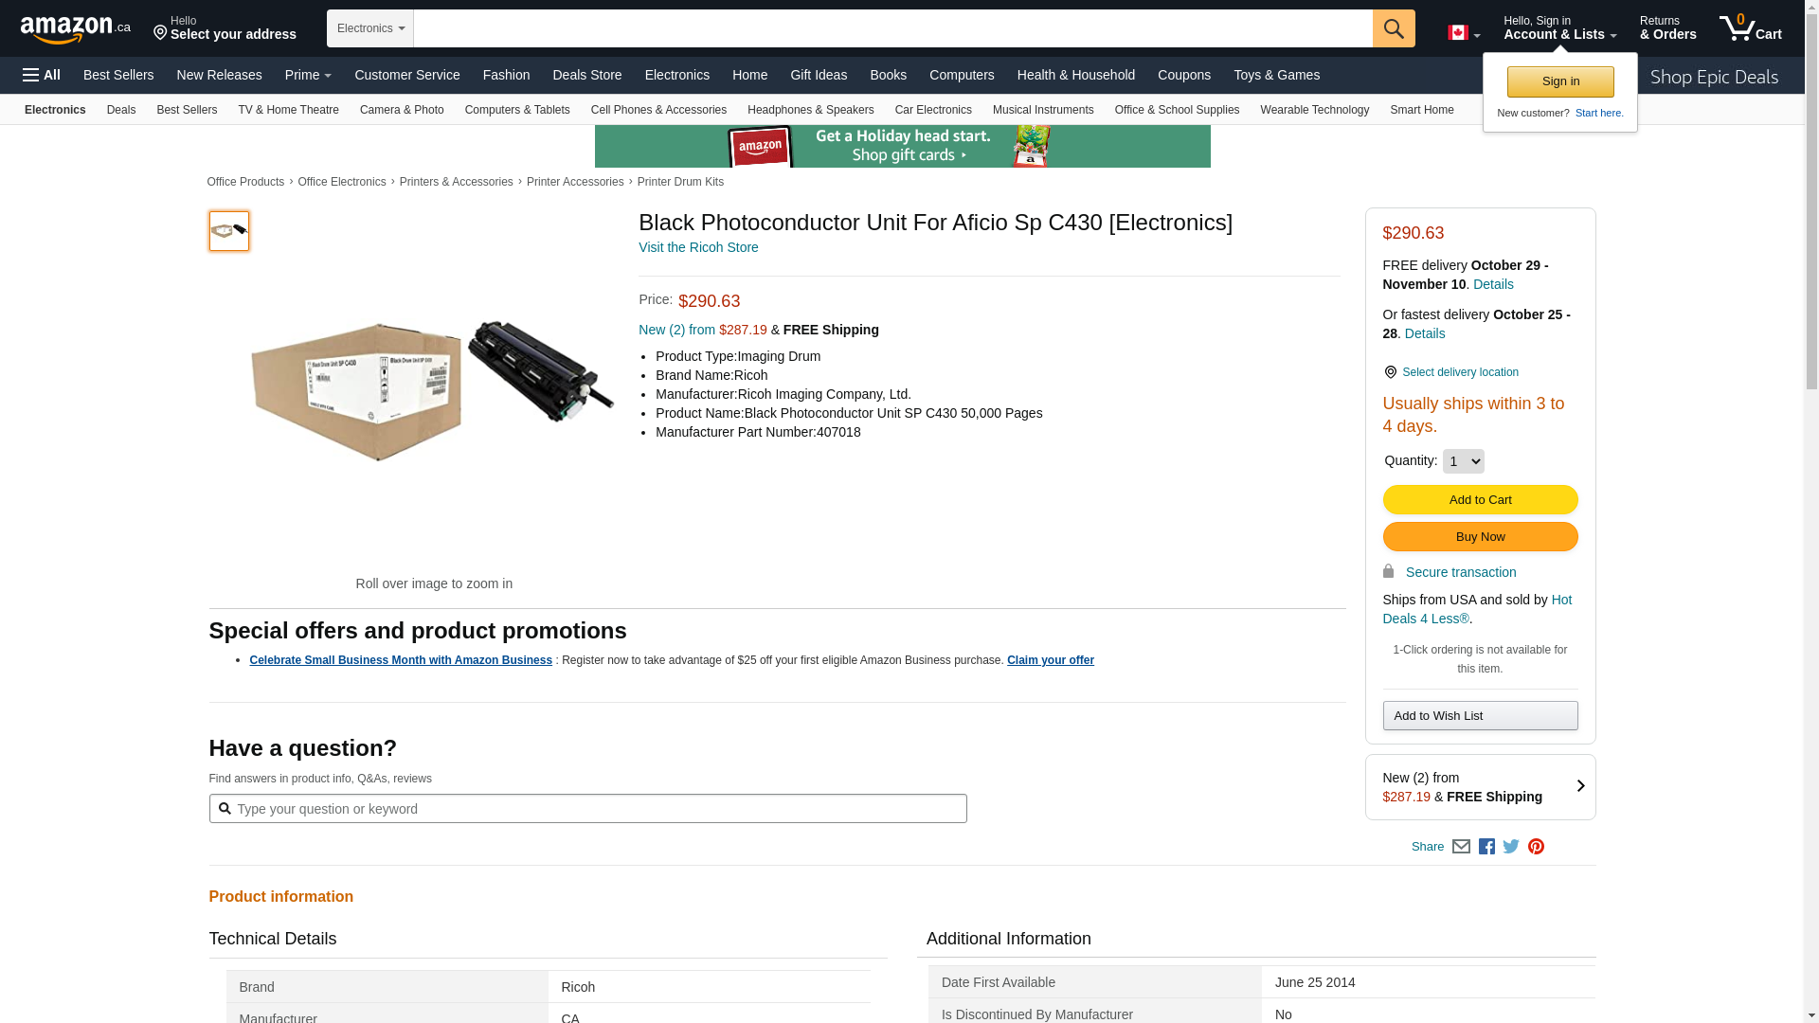This screenshot has width=1819, height=1023.
Task: Click the Amazon.ca logo
Action: (x=75, y=29)
